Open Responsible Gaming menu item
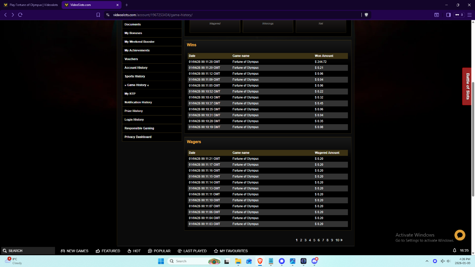Viewport: 475px width, 267px height. coord(139,128)
